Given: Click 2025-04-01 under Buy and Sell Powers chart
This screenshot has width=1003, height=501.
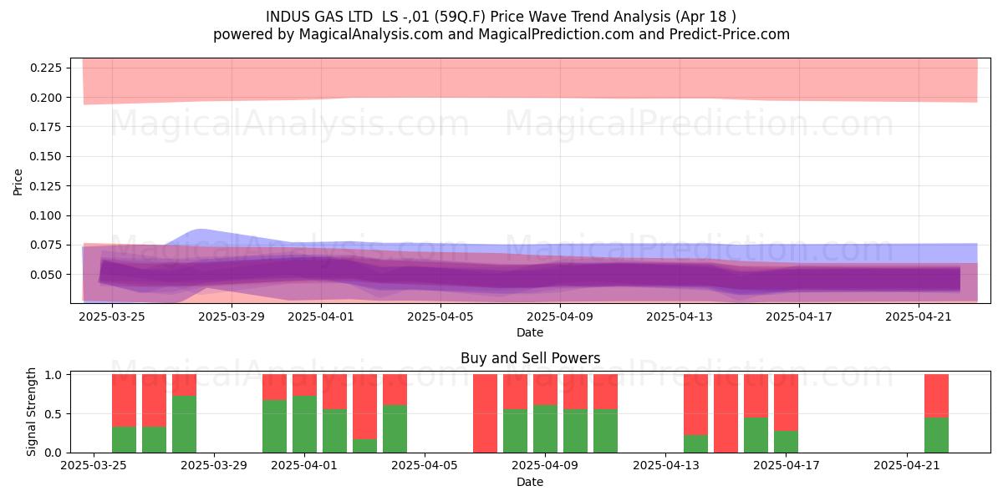Looking at the screenshot, I should tap(305, 466).
